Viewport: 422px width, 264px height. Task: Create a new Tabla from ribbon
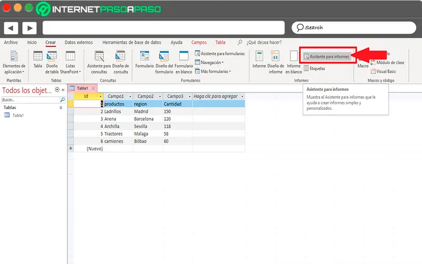37,60
